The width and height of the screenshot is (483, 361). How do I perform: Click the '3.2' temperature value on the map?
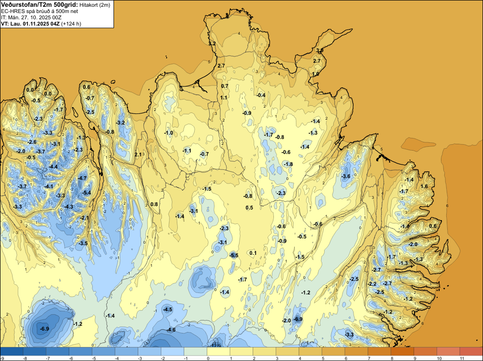212,44
